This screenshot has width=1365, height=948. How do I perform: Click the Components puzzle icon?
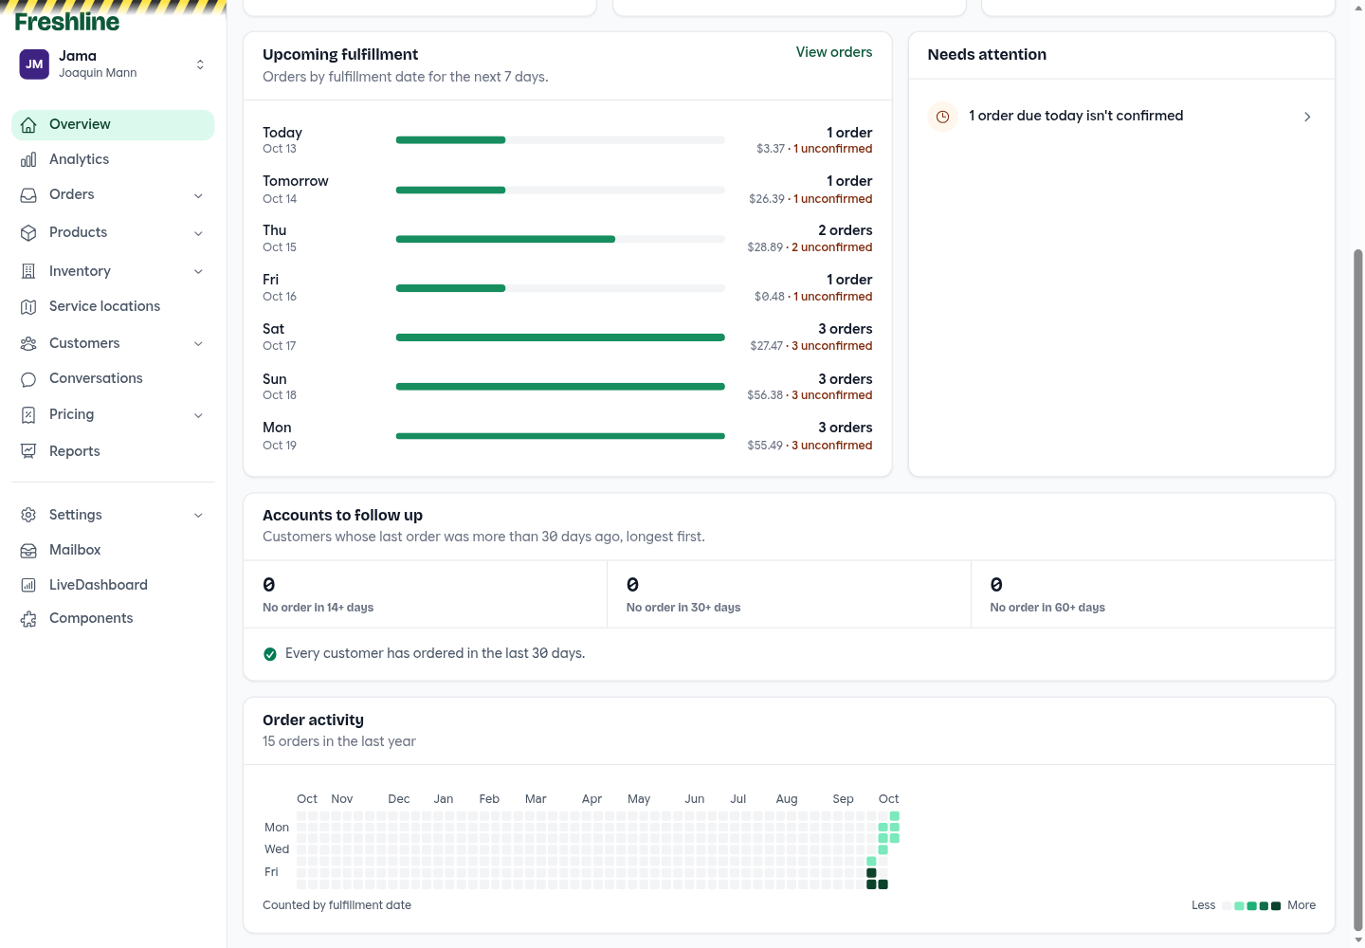pos(28,619)
